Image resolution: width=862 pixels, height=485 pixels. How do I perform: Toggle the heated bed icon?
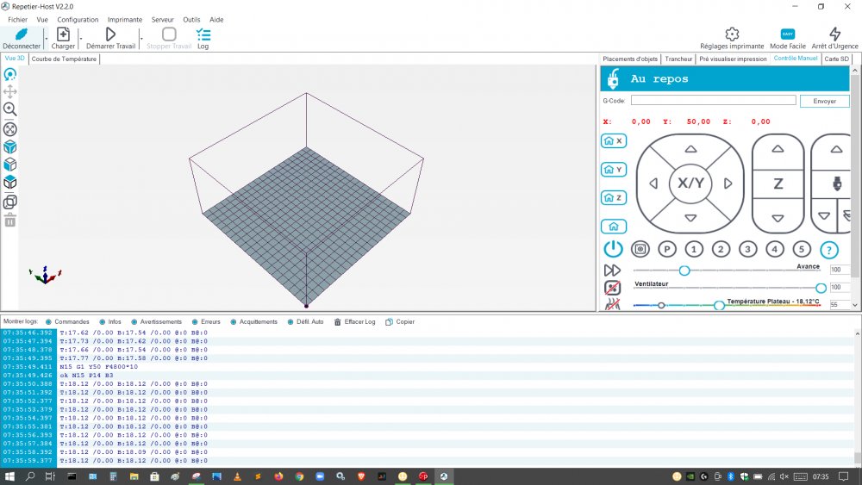pyautogui.click(x=612, y=304)
